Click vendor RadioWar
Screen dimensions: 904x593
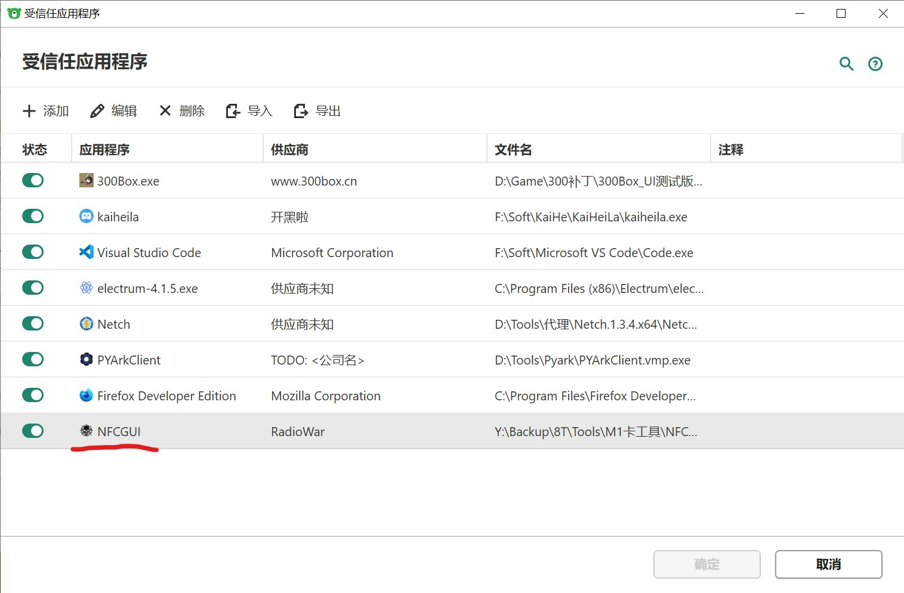click(298, 432)
